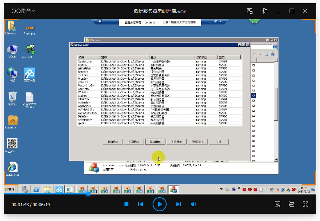This screenshot has height=221, width=320.
Task: Sort the list by the 路径 column header
Action: point(125,57)
